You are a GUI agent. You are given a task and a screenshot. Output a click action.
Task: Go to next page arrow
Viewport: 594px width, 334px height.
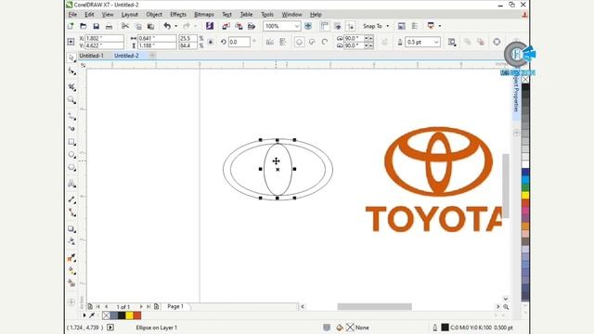point(141,306)
